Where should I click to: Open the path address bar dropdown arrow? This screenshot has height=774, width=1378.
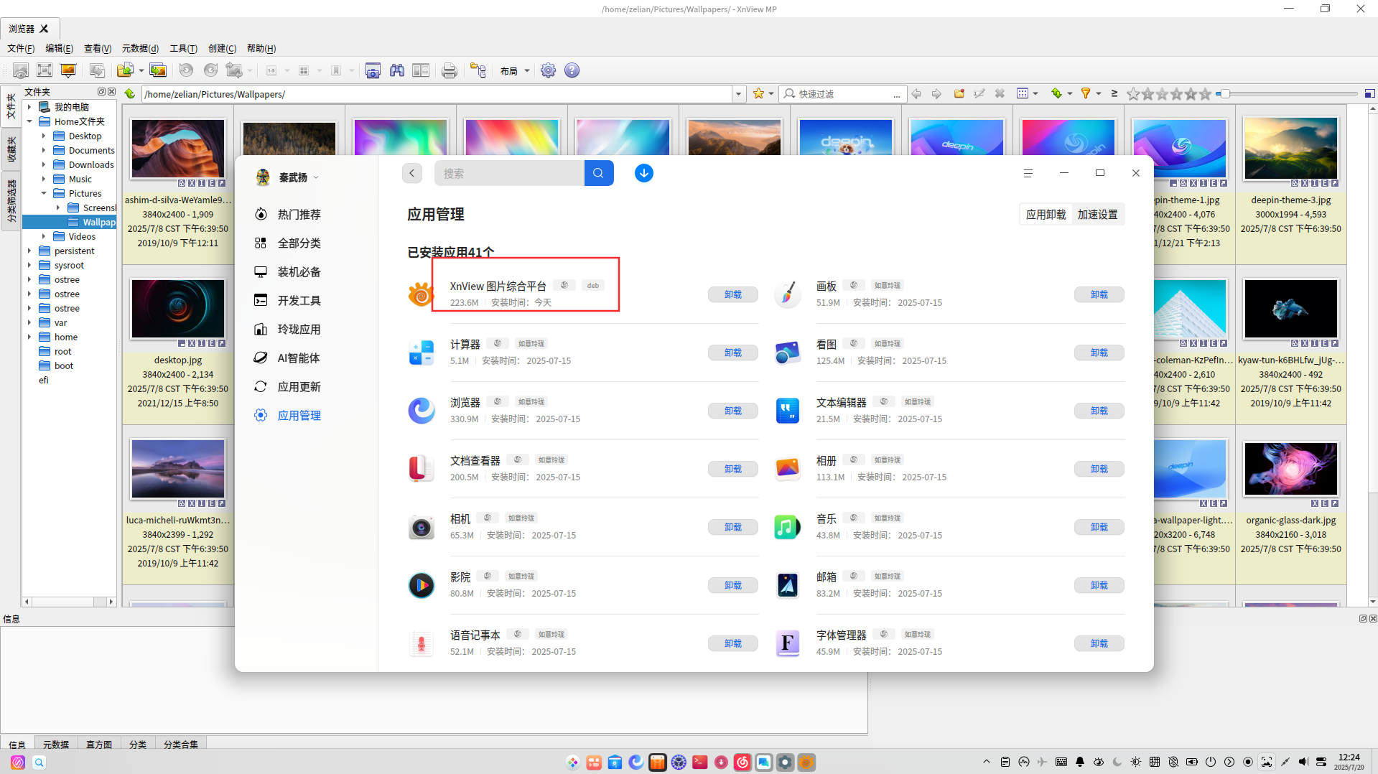(x=738, y=94)
